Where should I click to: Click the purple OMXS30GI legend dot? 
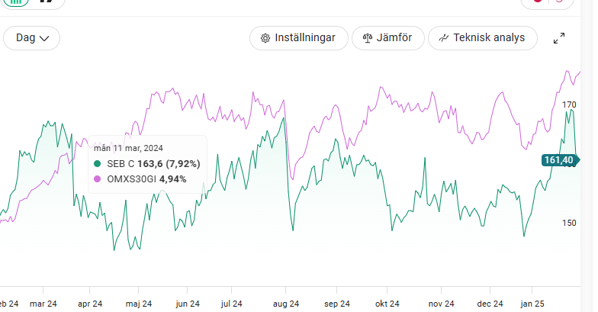98,179
